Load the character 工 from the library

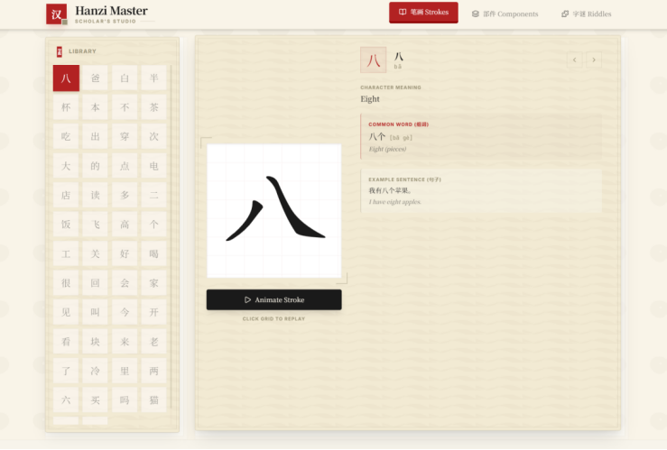coord(66,253)
